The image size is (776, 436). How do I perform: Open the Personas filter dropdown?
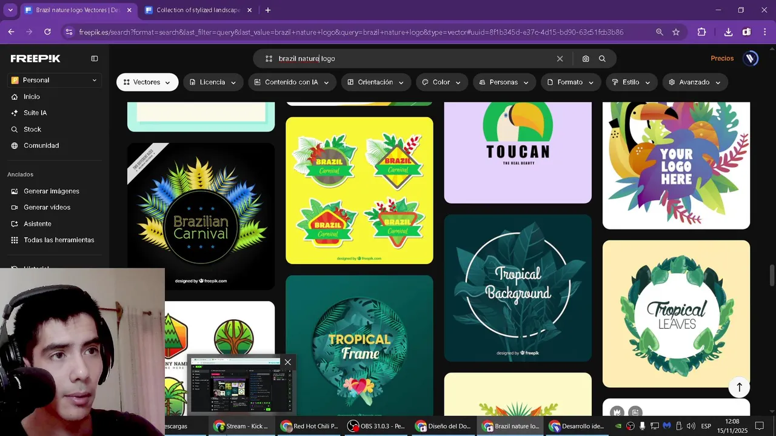[504, 82]
